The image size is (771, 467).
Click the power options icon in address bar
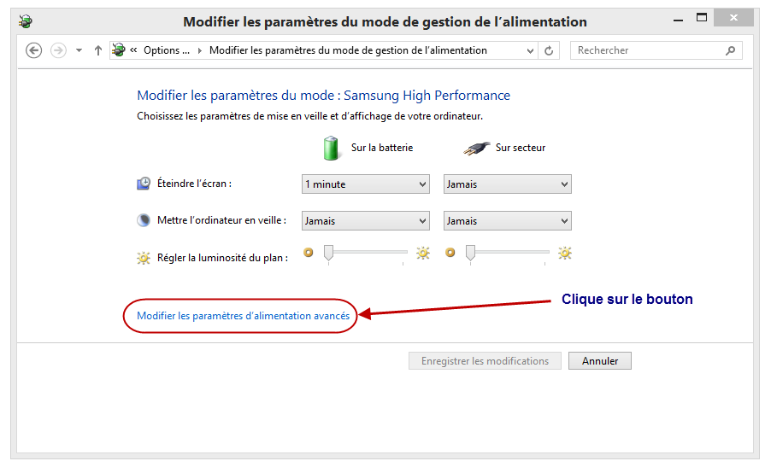(x=119, y=50)
